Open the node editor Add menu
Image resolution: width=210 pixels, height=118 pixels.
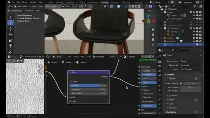[82, 57]
